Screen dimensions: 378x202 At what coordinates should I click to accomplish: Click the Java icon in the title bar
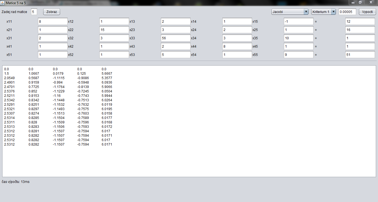point(3,2)
